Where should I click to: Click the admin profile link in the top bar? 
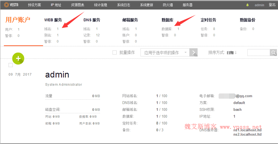click(259, 5)
